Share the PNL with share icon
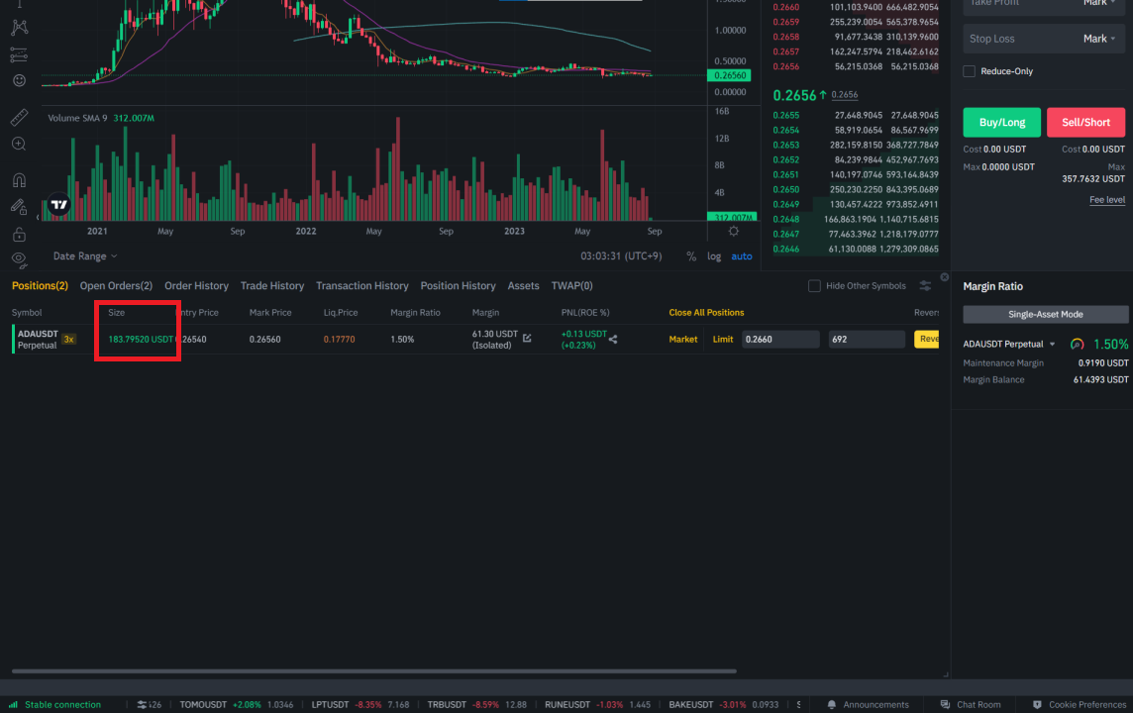 (613, 339)
